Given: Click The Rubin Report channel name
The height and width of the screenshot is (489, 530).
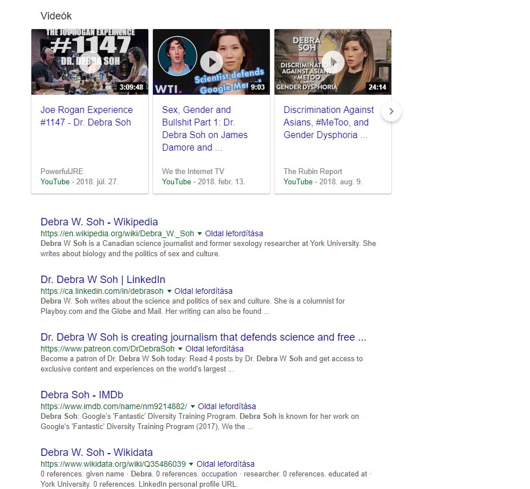Looking at the screenshot, I should [313, 171].
